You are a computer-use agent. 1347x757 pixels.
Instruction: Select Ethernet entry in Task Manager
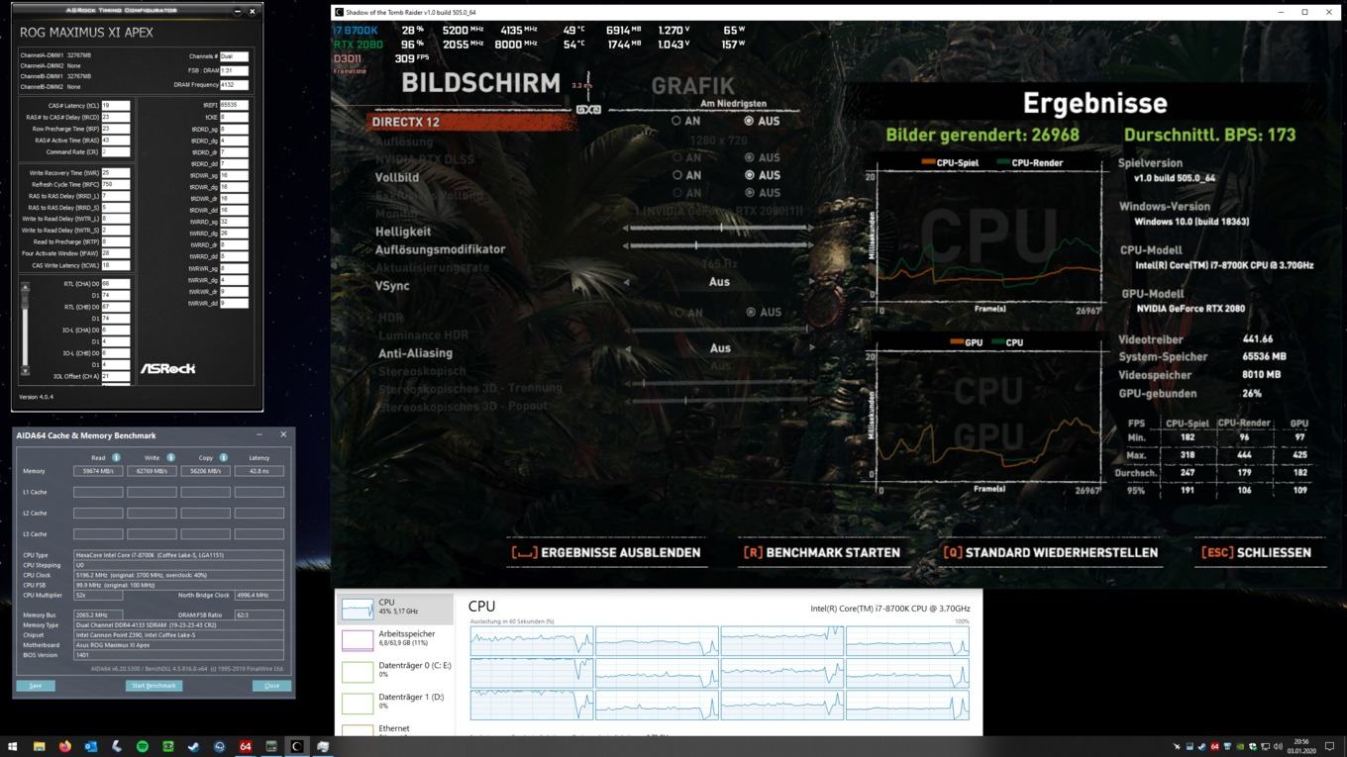394,729
